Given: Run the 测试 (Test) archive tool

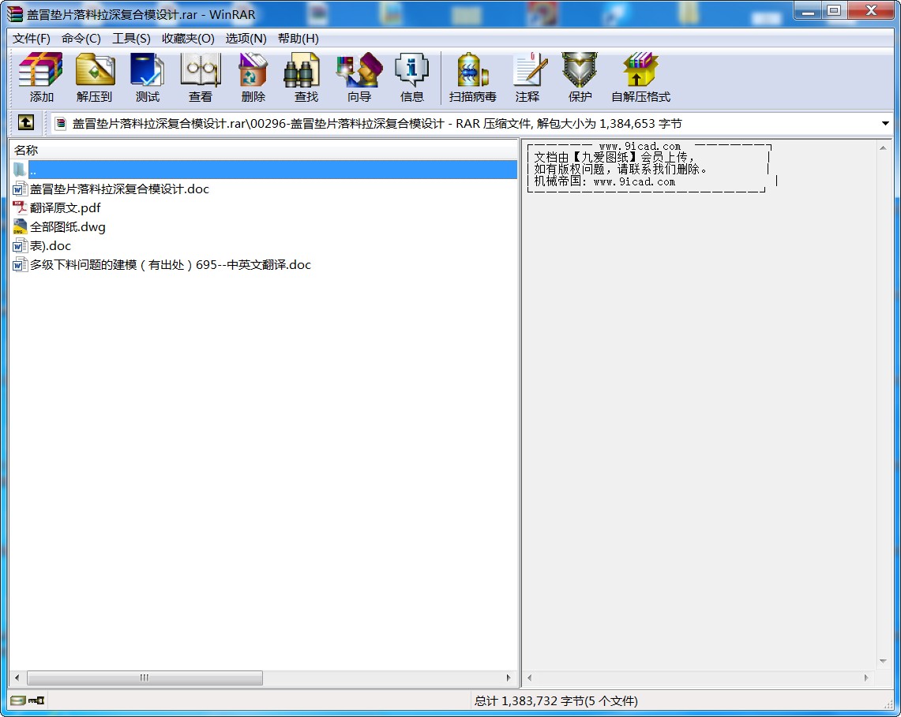Looking at the screenshot, I should [147, 77].
